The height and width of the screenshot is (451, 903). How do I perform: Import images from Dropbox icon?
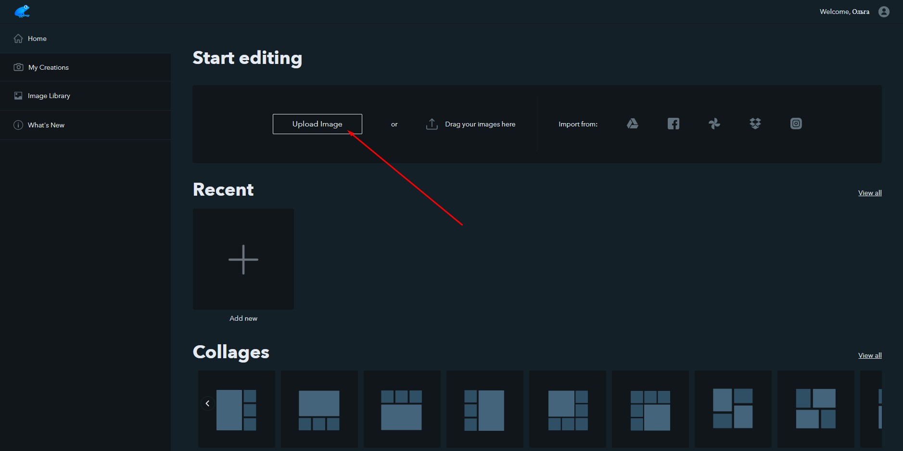(x=755, y=124)
